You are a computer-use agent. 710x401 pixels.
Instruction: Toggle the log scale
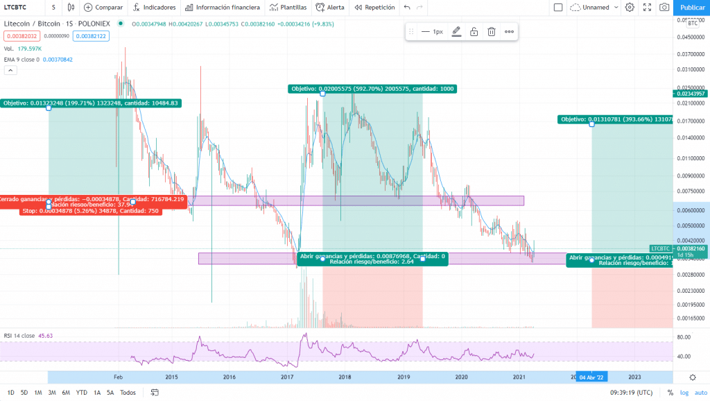coord(684,393)
